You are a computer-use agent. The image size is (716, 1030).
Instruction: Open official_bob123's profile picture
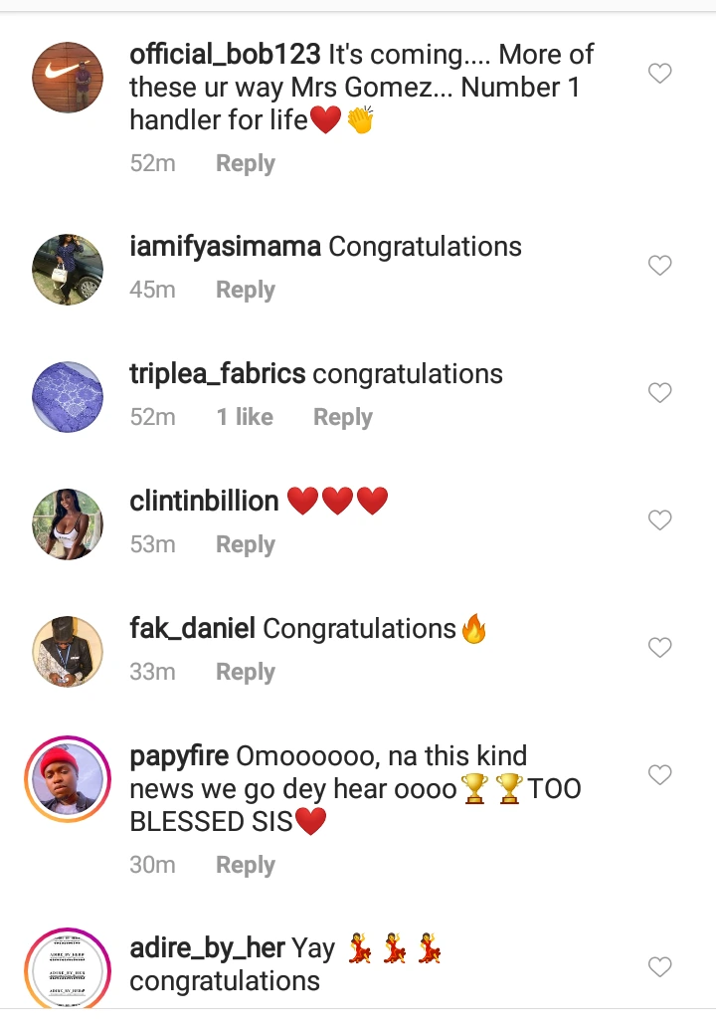tap(68, 77)
